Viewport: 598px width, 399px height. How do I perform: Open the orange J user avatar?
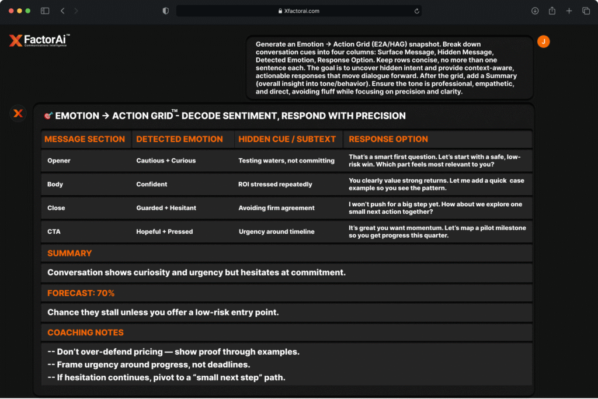(543, 41)
